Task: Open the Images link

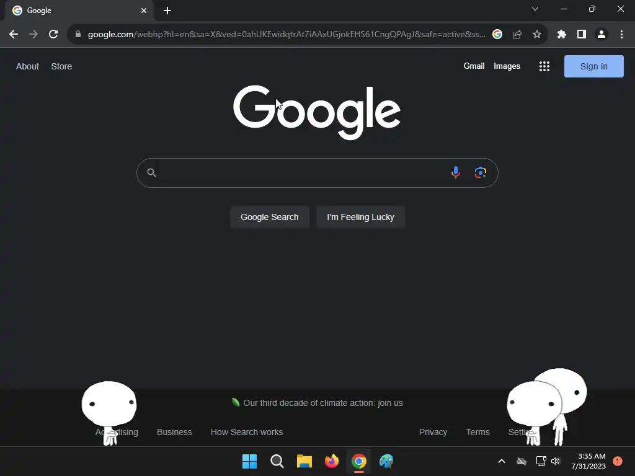Action: pyautogui.click(x=507, y=66)
